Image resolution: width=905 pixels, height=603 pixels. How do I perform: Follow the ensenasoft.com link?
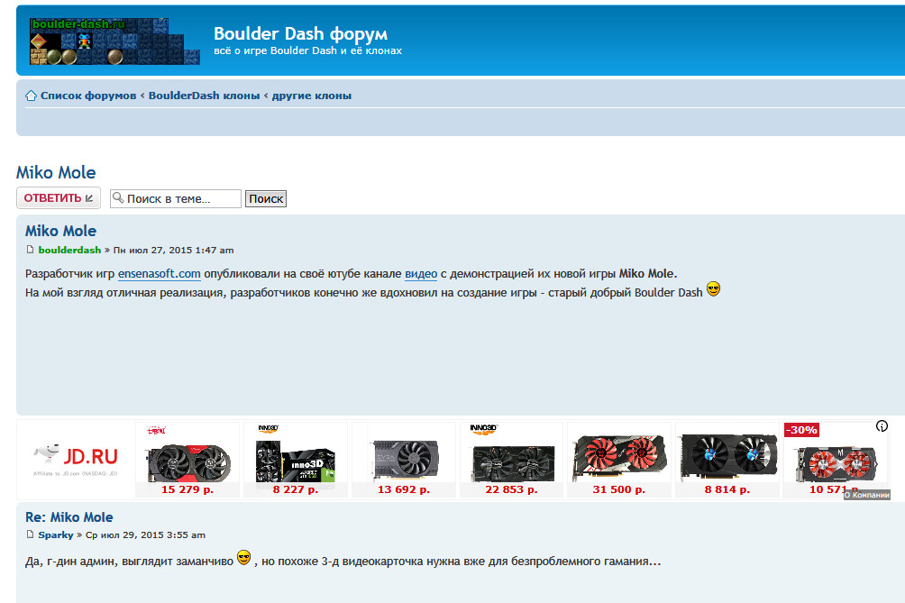pyautogui.click(x=160, y=273)
